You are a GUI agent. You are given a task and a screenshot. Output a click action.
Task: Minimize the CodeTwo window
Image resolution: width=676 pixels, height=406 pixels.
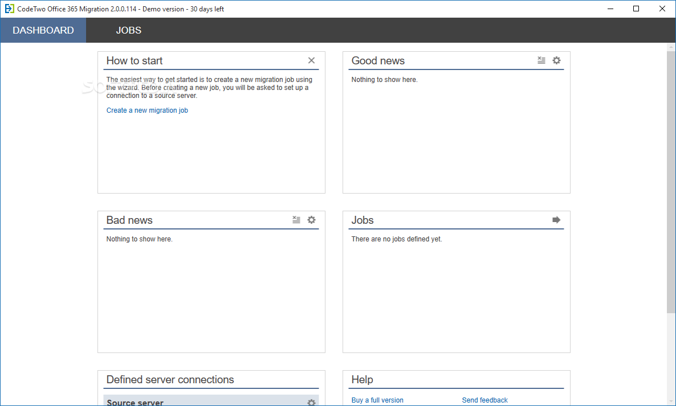coord(610,9)
